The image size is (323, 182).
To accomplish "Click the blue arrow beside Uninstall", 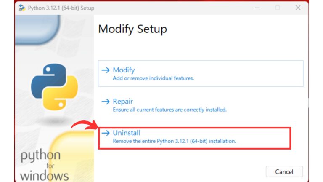I will pos(106,133).
